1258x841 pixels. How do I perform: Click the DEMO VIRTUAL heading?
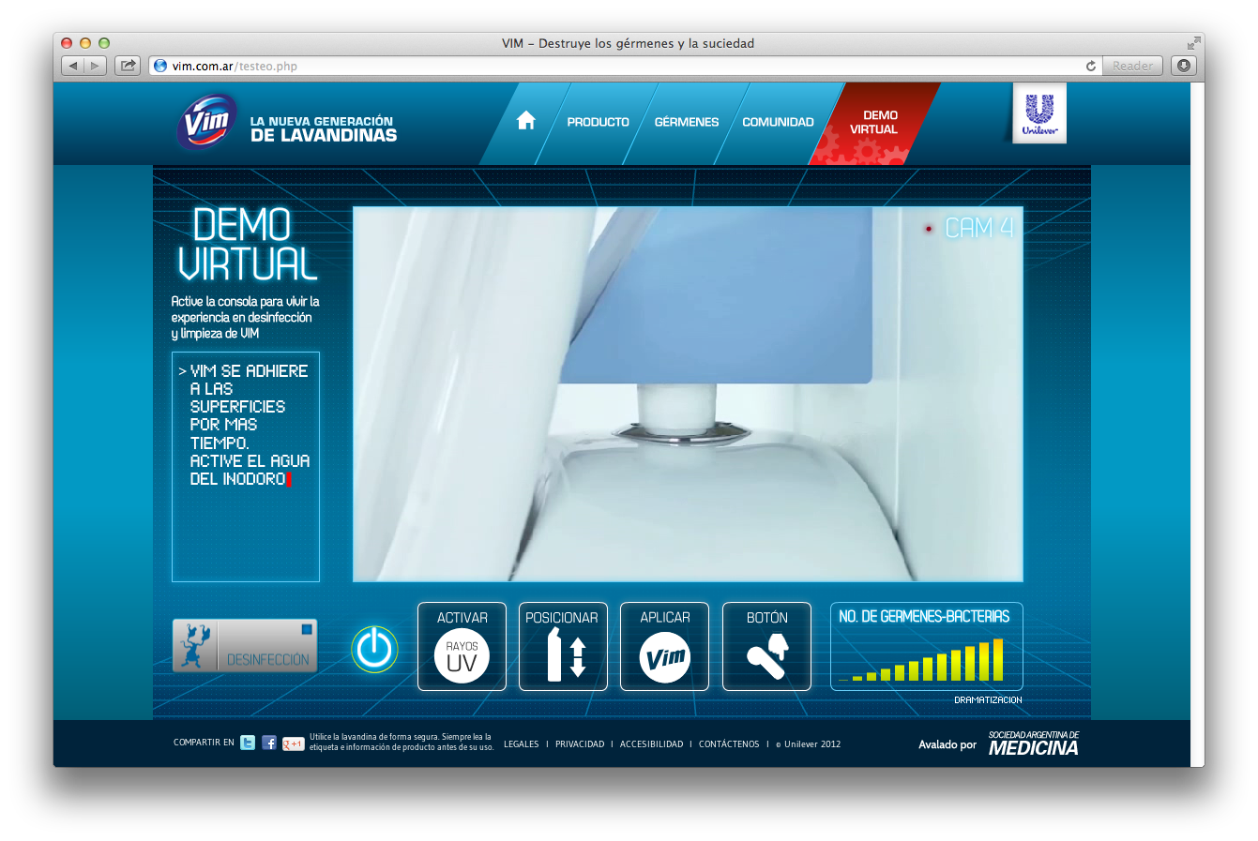click(x=248, y=245)
